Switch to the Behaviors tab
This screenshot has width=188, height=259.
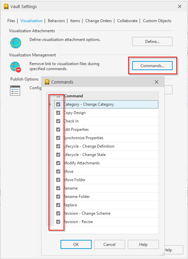click(x=56, y=21)
